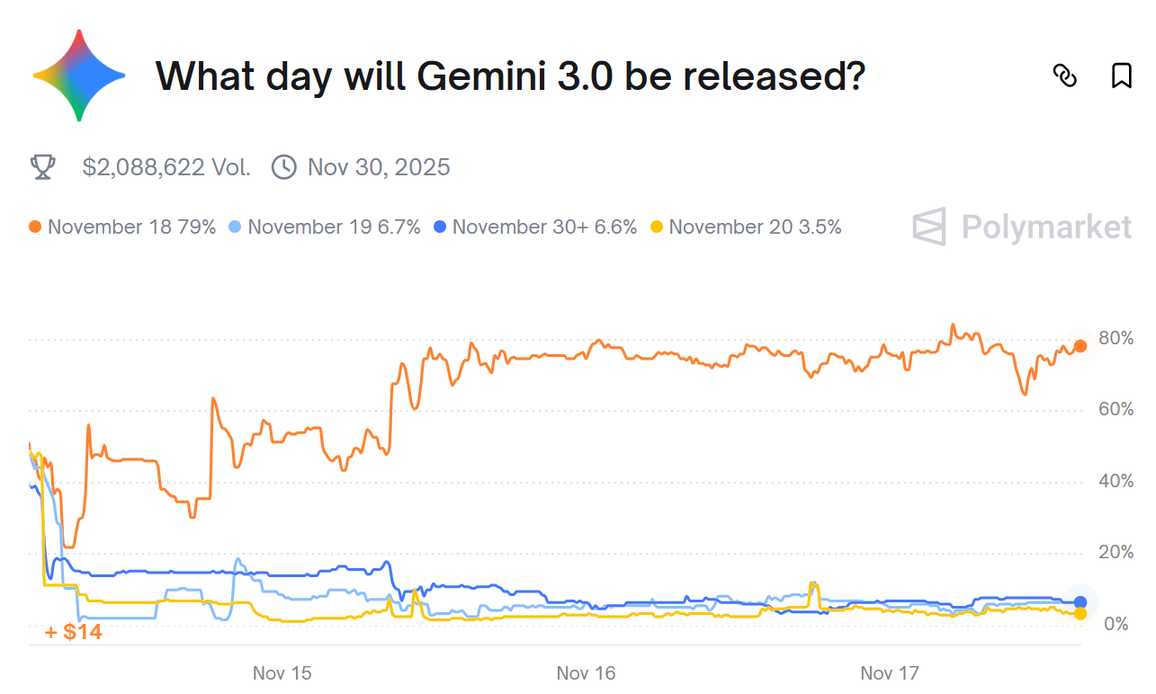Bookmark this Gemini 3.0 market
This screenshot has height=694, width=1156.
[1121, 76]
